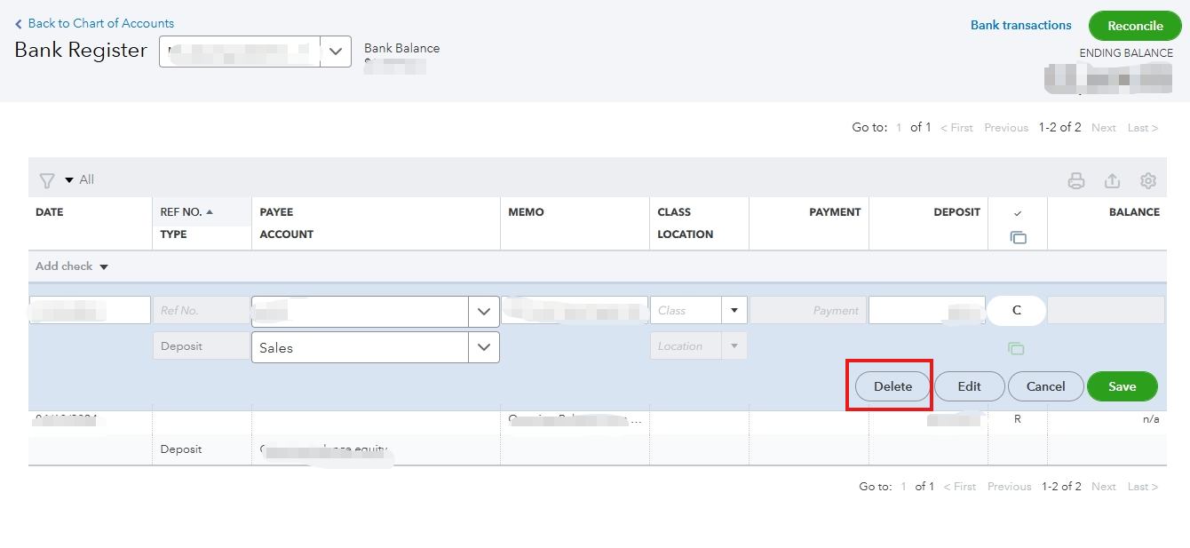This screenshot has width=1190, height=548.
Task: Open the Sales account dropdown
Action: (x=483, y=347)
